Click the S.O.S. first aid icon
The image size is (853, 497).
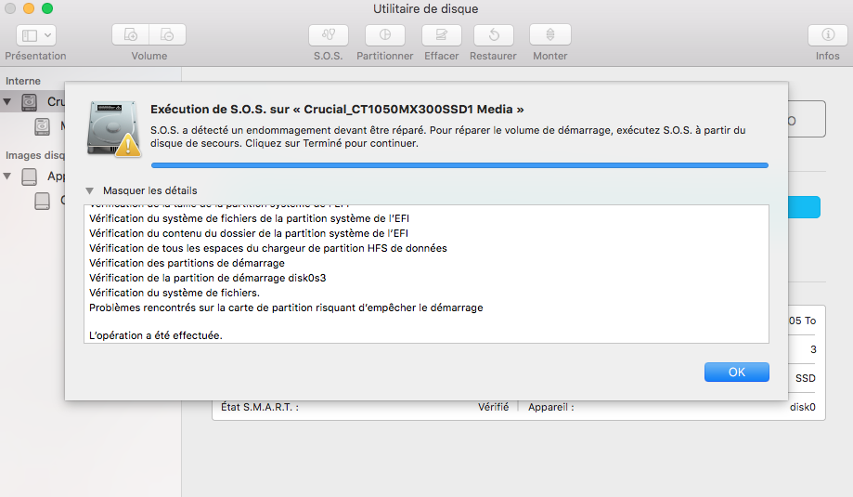pos(328,35)
